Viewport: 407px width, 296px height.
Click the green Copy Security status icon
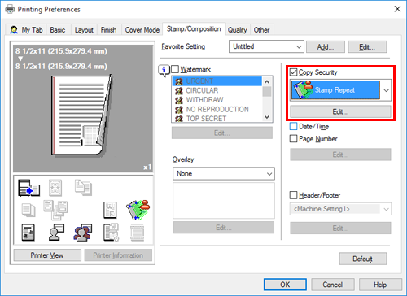[x=138, y=210]
